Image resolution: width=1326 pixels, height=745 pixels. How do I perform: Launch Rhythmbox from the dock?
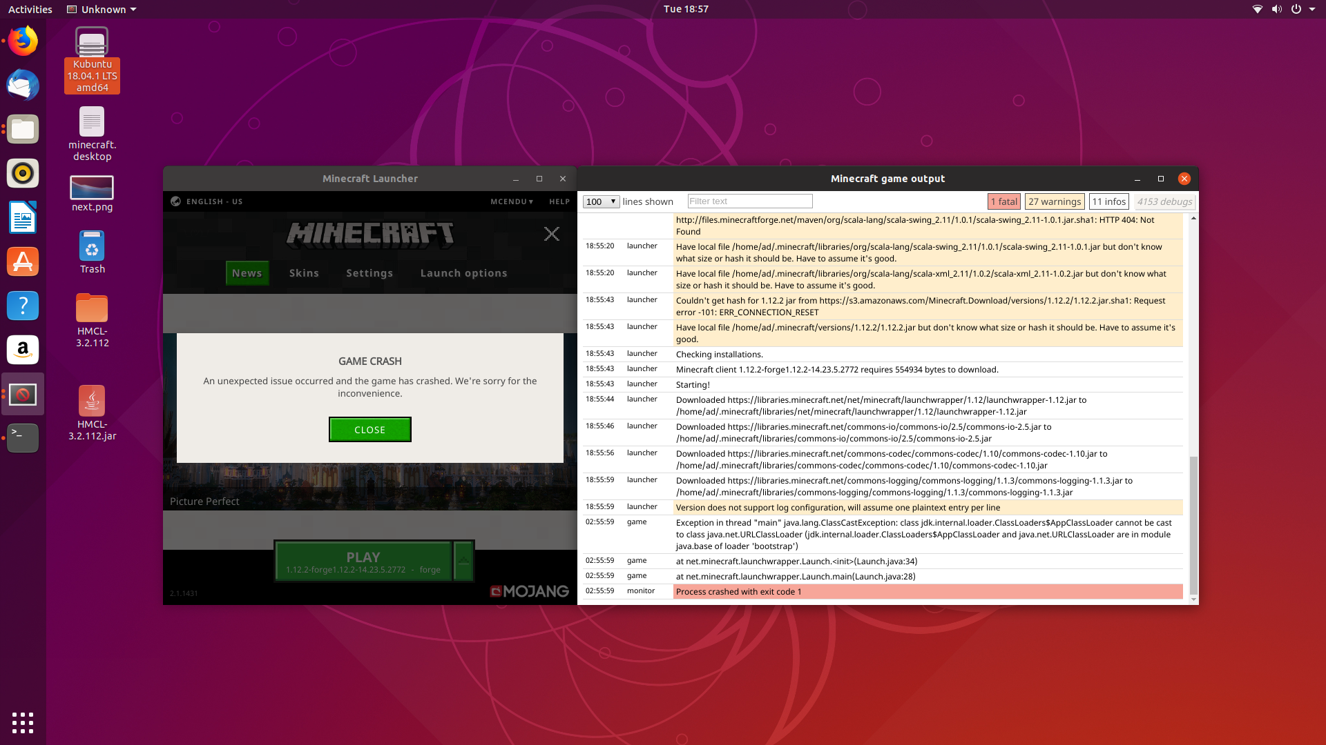click(x=23, y=173)
